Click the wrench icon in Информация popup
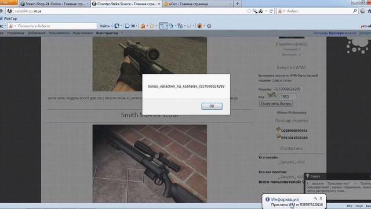Image resolution: width=371 pixels, height=209 pixels. [315, 199]
